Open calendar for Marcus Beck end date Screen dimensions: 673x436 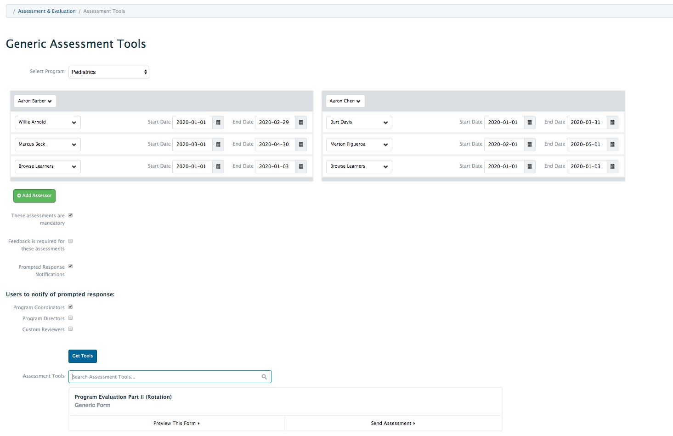click(301, 144)
